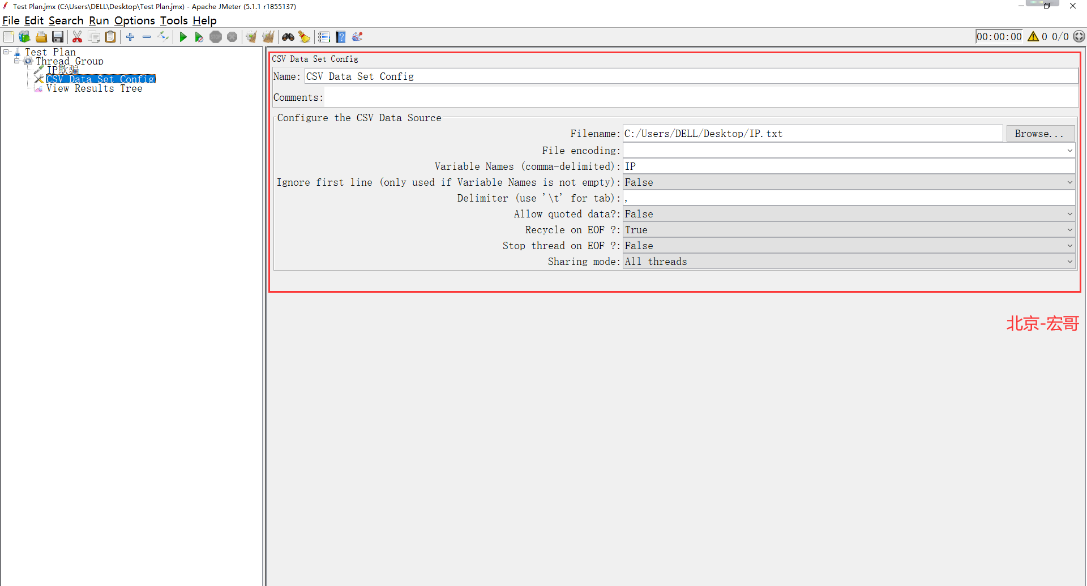
Task: Click the 0/0 thread count indicator
Action: click(1060, 37)
